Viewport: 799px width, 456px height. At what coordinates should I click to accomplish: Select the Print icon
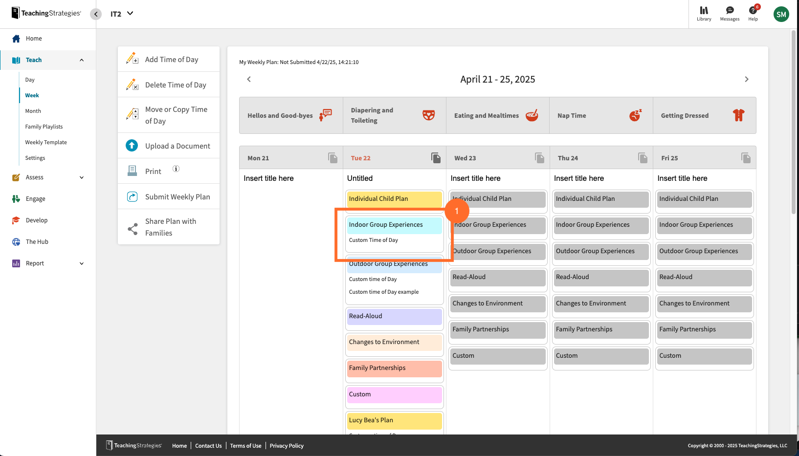pyautogui.click(x=132, y=171)
